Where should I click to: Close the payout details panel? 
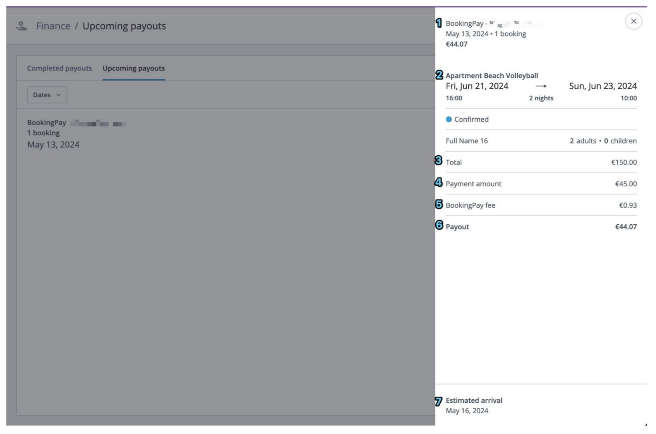[633, 21]
